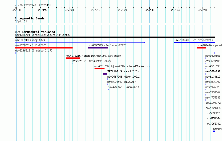The height and width of the screenshot is (141, 222).
Task: Click the 22725k ruler tick label
Action: click(x=202, y=10)
